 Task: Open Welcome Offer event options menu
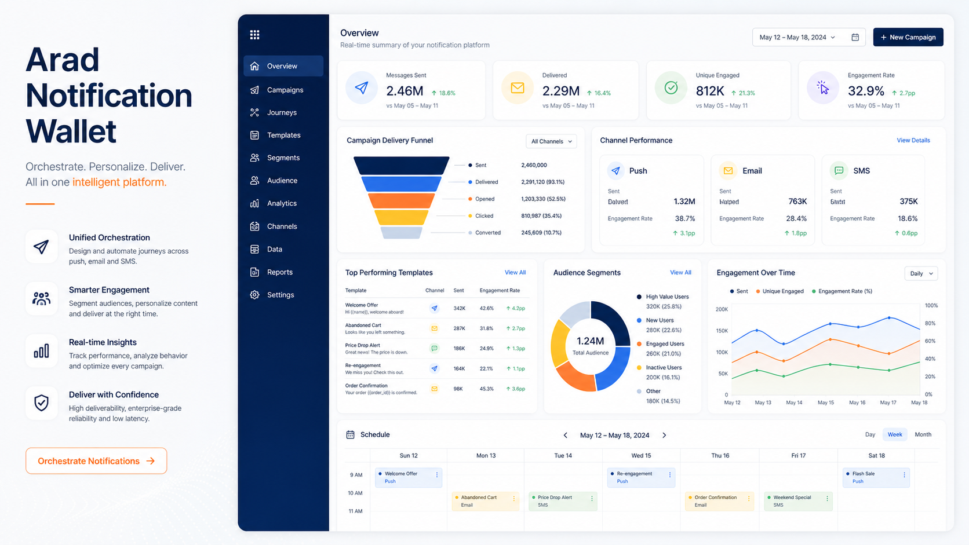point(437,474)
